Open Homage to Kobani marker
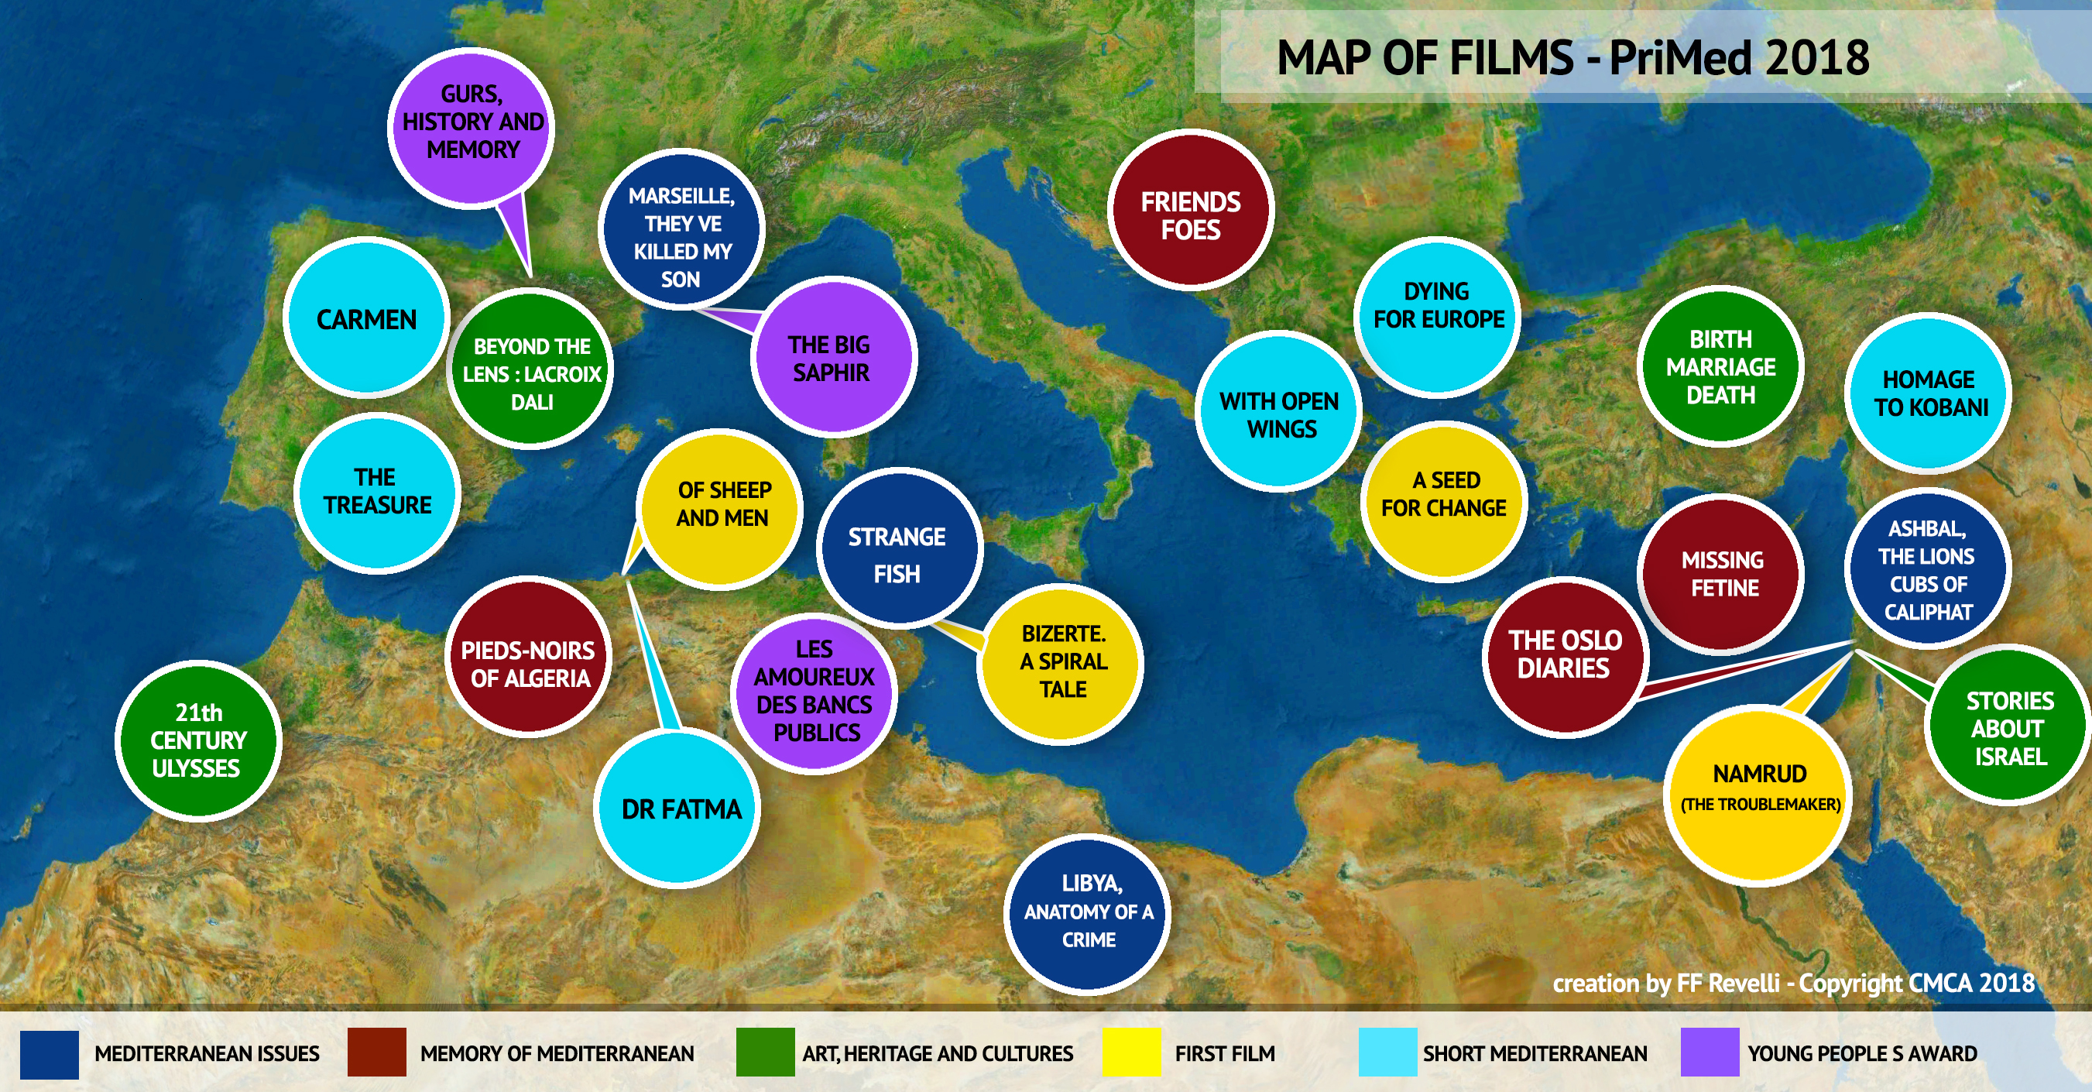This screenshot has height=1092, width=2092. [1929, 393]
